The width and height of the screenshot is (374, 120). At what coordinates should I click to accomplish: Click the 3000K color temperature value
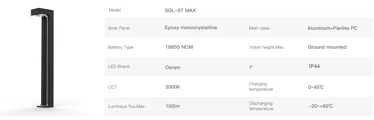(173, 87)
